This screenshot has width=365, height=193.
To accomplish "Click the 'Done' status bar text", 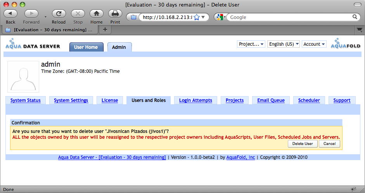I will coord(9,190).
